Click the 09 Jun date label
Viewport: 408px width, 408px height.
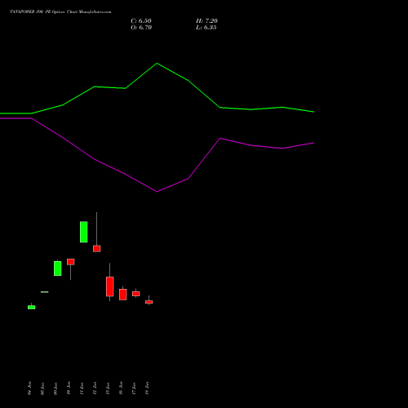point(55,388)
